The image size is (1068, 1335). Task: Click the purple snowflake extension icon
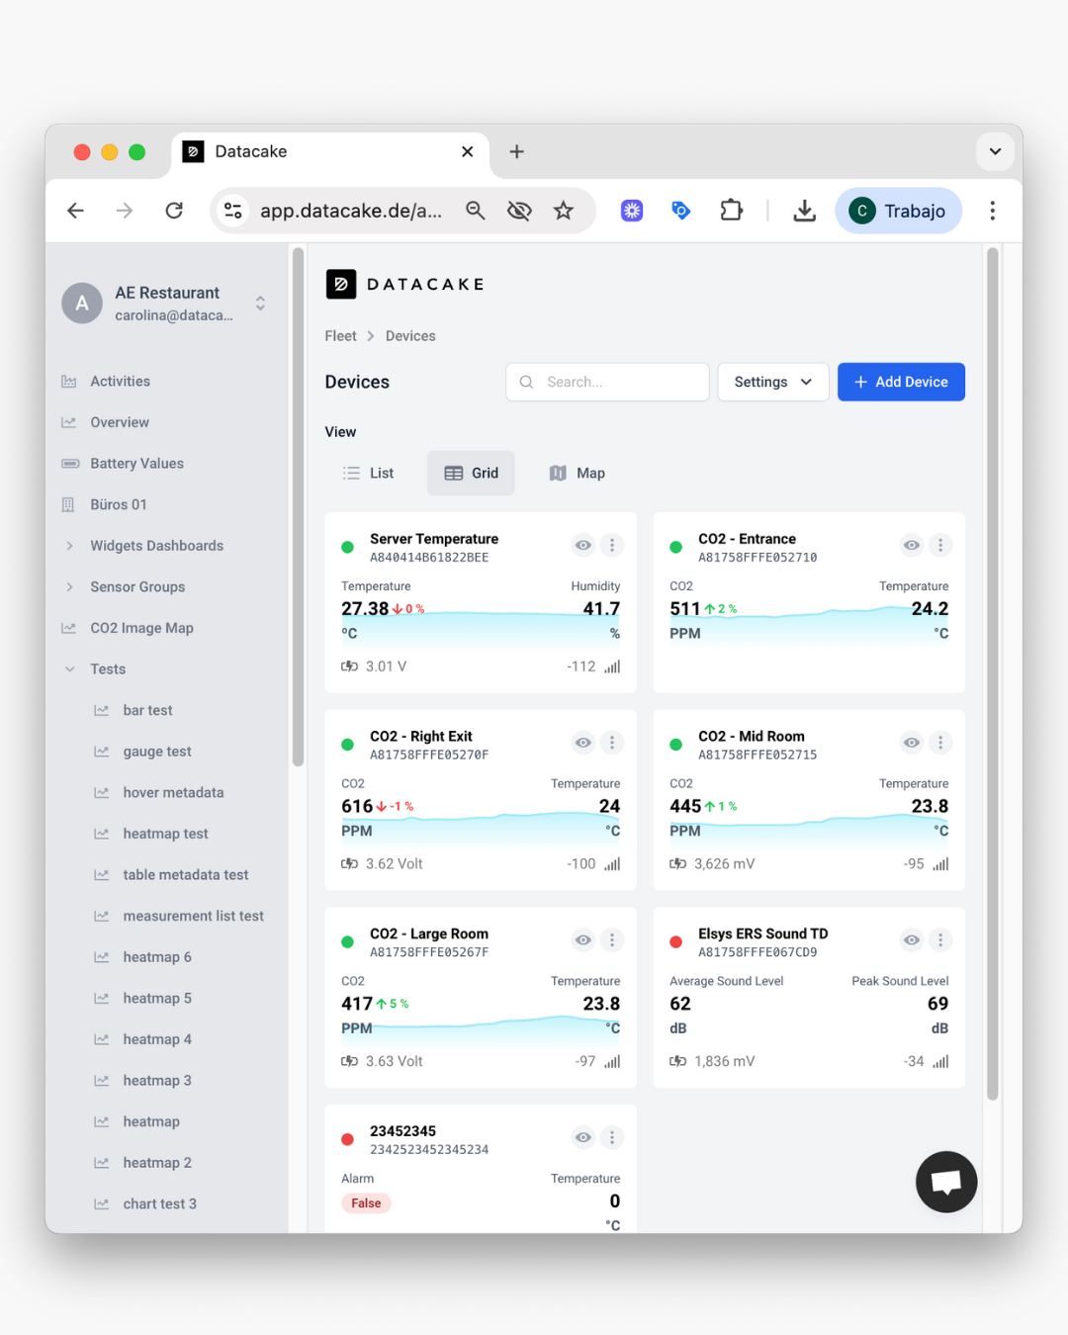632,211
